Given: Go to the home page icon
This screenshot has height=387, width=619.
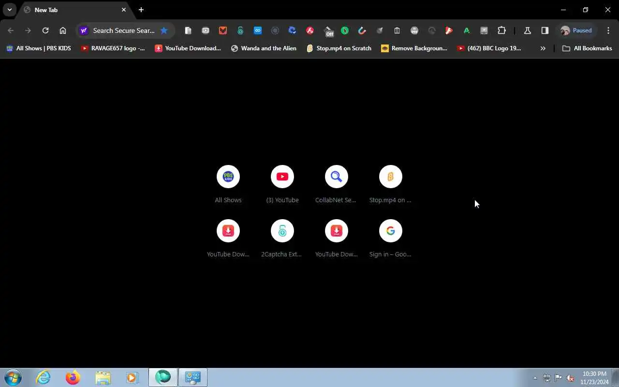Looking at the screenshot, I should pyautogui.click(x=63, y=30).
